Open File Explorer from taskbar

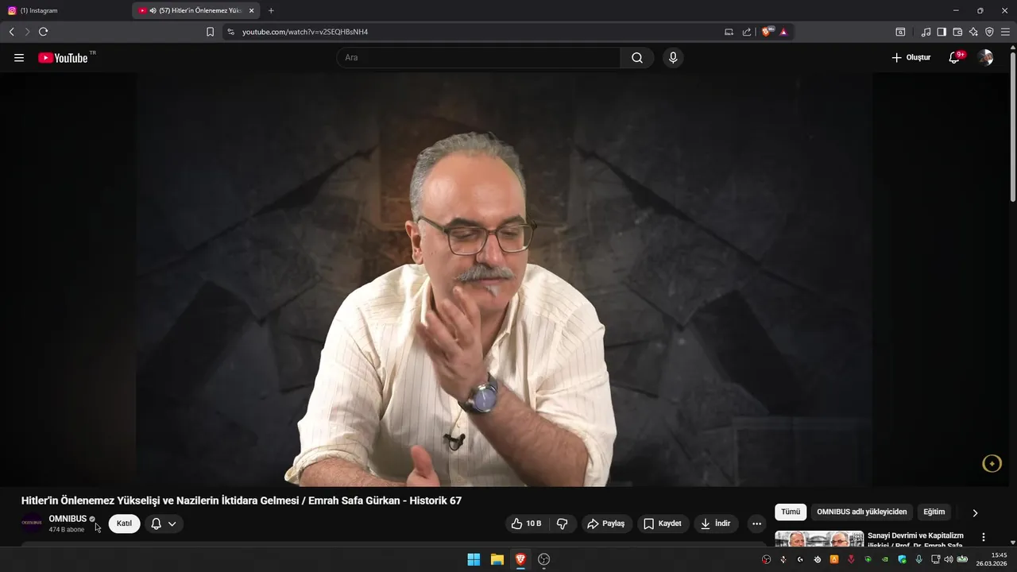(497, 559)
